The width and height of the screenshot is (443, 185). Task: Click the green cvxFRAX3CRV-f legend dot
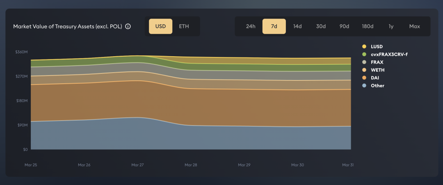[x=364, y=54]
